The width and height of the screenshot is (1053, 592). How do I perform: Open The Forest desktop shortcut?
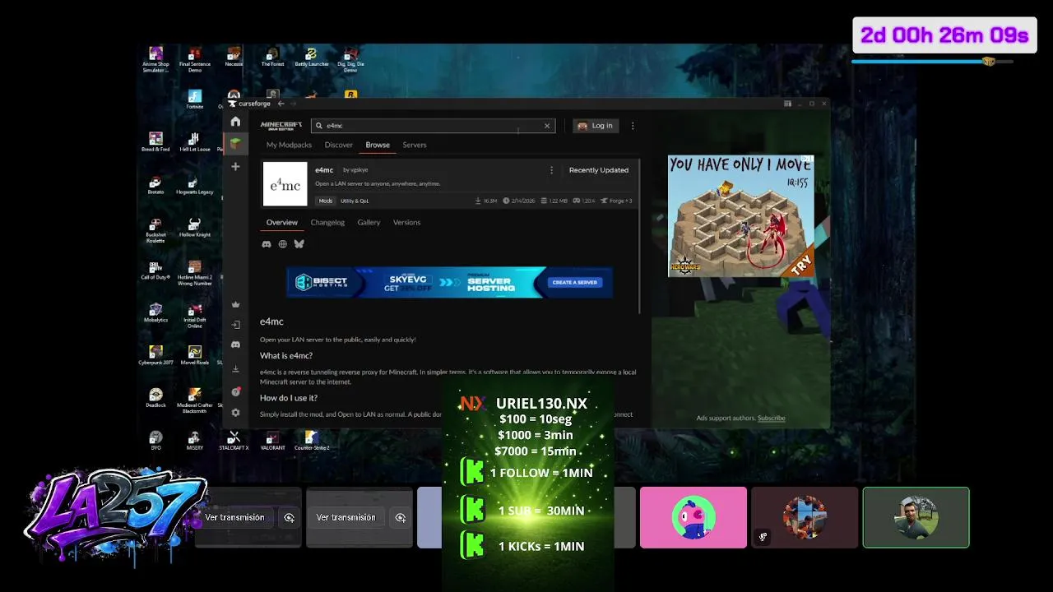(x=272, y=58)
